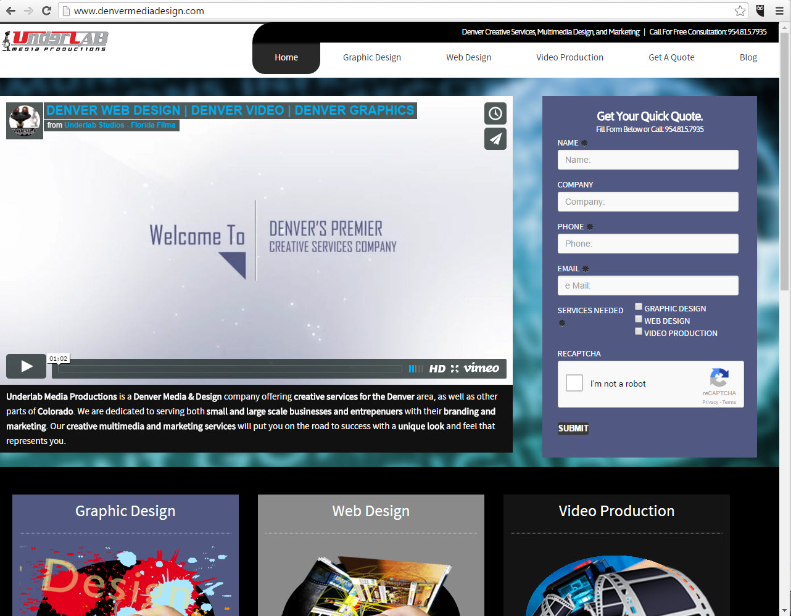Click the video progress bar
The width and height of the screenshot is (791, 616).
(x=230, y=369)
